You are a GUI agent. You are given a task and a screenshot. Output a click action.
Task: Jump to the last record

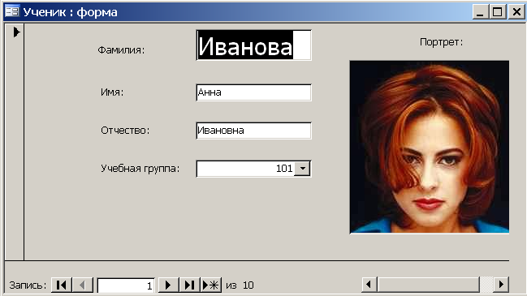coord(189,285)
